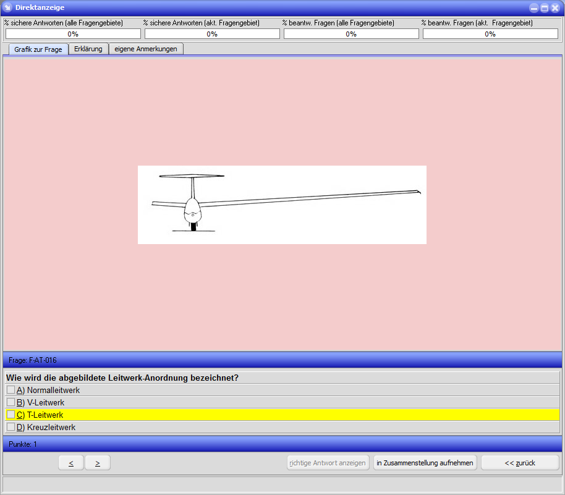Screen dimensions: 565x495
Task: Select the V-Leitwerk answer text
Action: [x=46, y=402]
